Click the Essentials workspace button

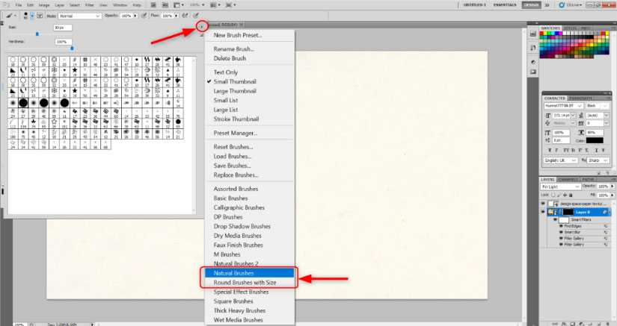click(505, 5)
